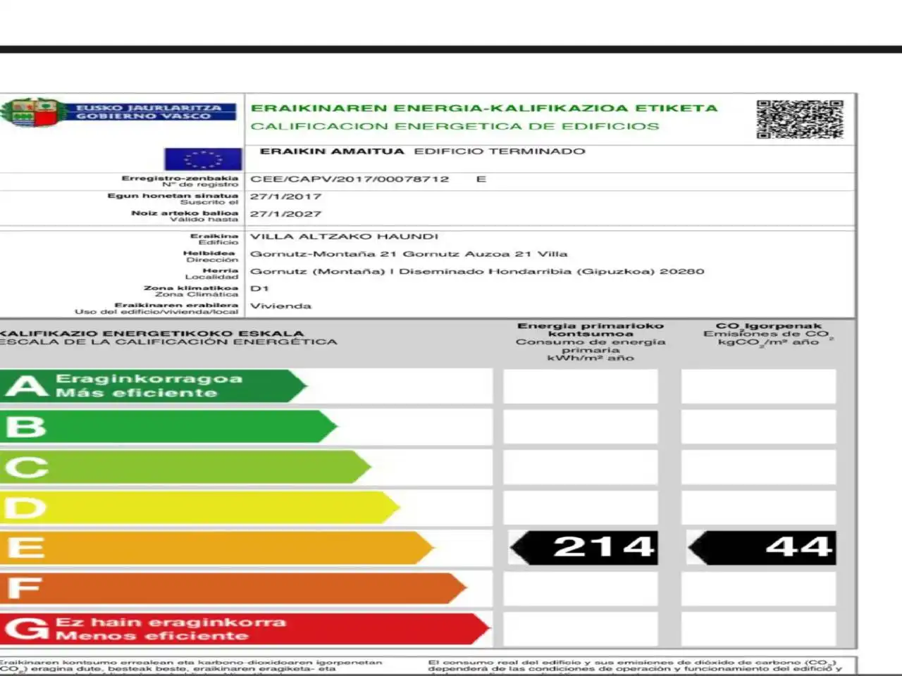The width and height of the screenshot is (902, 676).
Task: Select the building name 'VILLA ALTZAKO HAUNDI'
Action: coord(344,237)
